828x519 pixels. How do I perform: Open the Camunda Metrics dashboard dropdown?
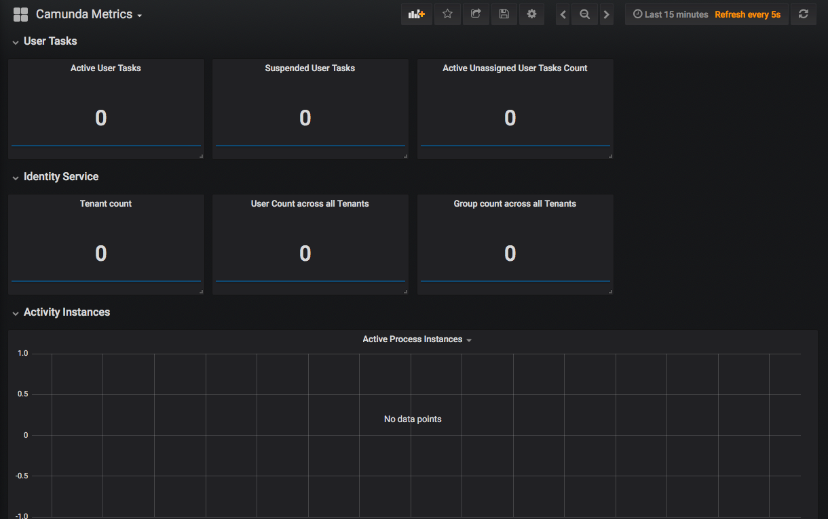click(x=89, y=14)
